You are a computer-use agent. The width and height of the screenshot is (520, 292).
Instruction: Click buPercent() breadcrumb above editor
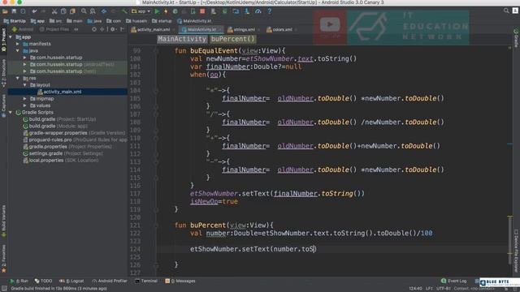click(x=233, y=39)
